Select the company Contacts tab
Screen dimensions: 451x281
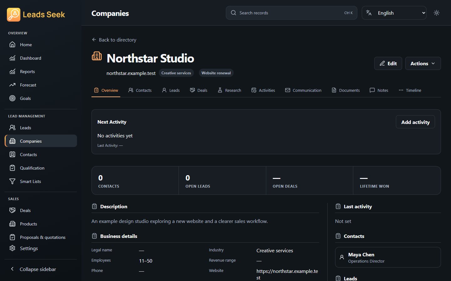coord(140,90)
